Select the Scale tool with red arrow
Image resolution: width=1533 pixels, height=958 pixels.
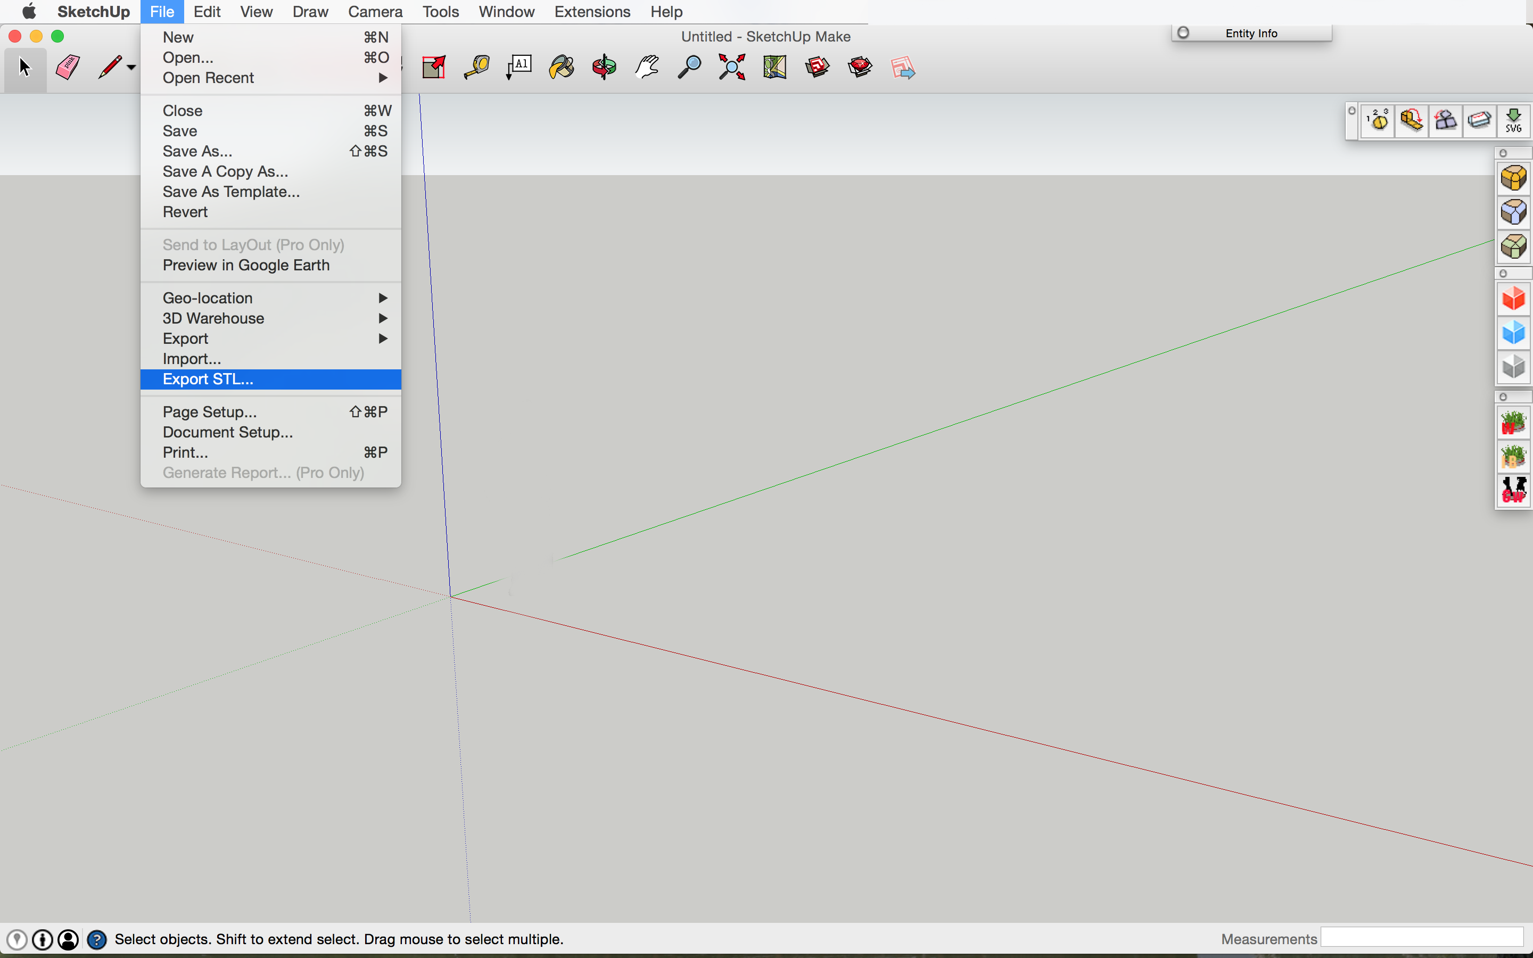[x=434, y=67]
